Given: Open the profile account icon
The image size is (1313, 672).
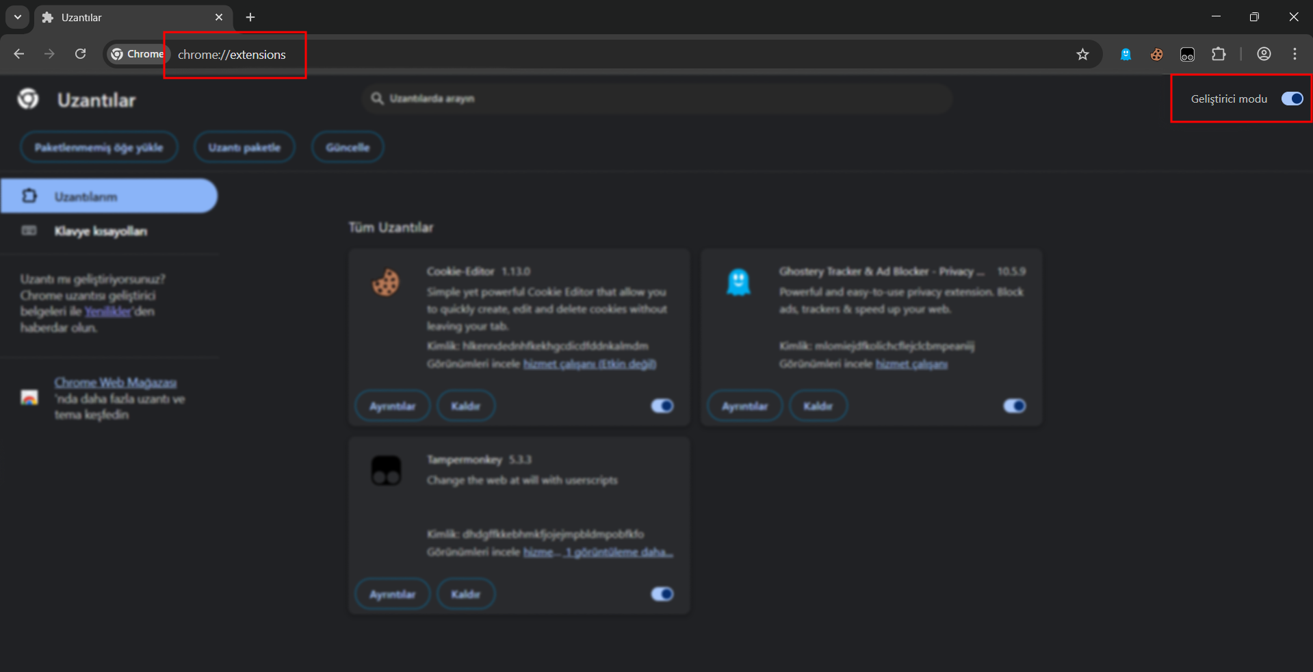Looking at the screenshot, I should click(1264, 54).
